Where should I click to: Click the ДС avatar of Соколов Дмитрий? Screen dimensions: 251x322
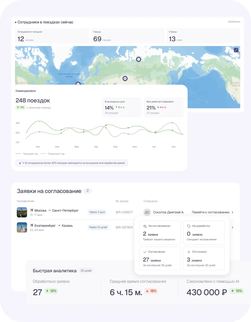[x=147, y=212]
